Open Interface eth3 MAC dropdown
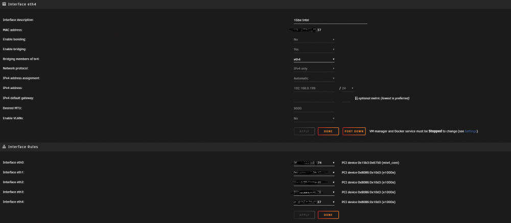 pyautogui.click(x=314, y=192)
